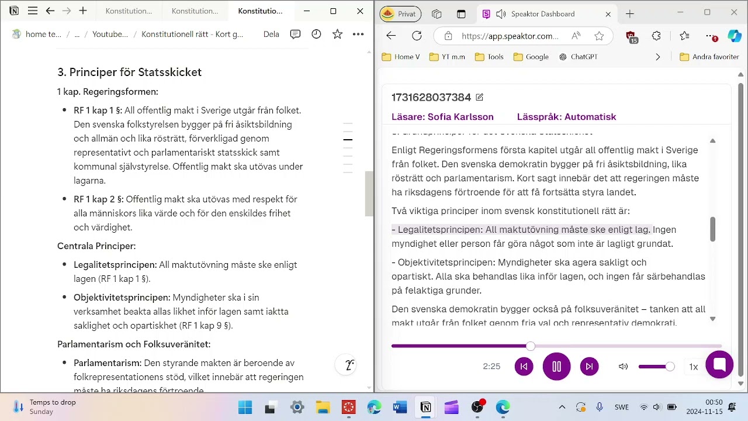Open Edge favorites list icon

684,36
